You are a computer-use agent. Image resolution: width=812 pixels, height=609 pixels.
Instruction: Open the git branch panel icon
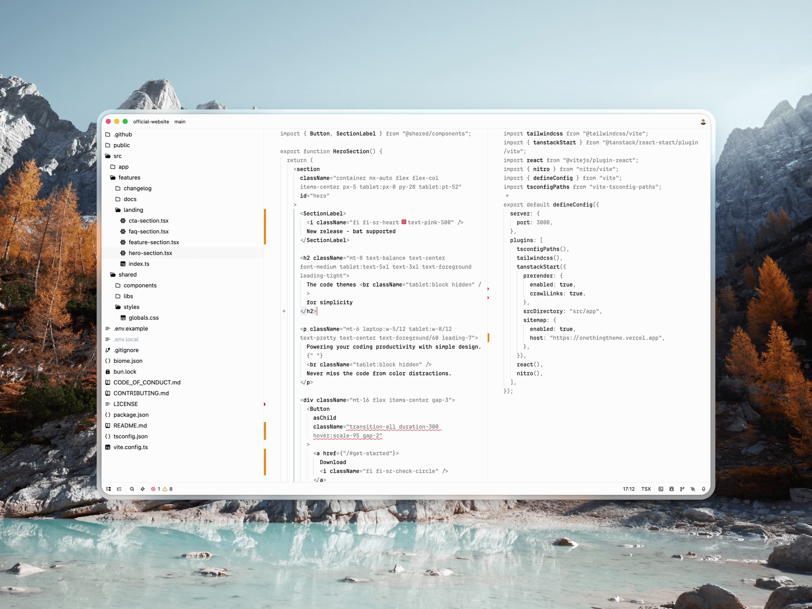click(x=682, y=489)
